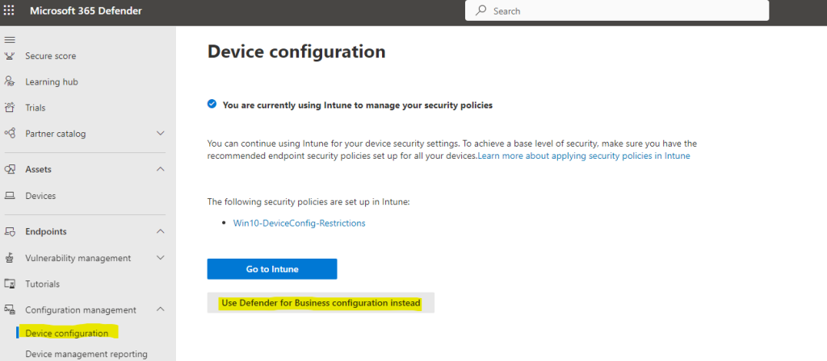The image size is (827, 361).
Task: Click the Assets section icon
Action: coord(10,169)
